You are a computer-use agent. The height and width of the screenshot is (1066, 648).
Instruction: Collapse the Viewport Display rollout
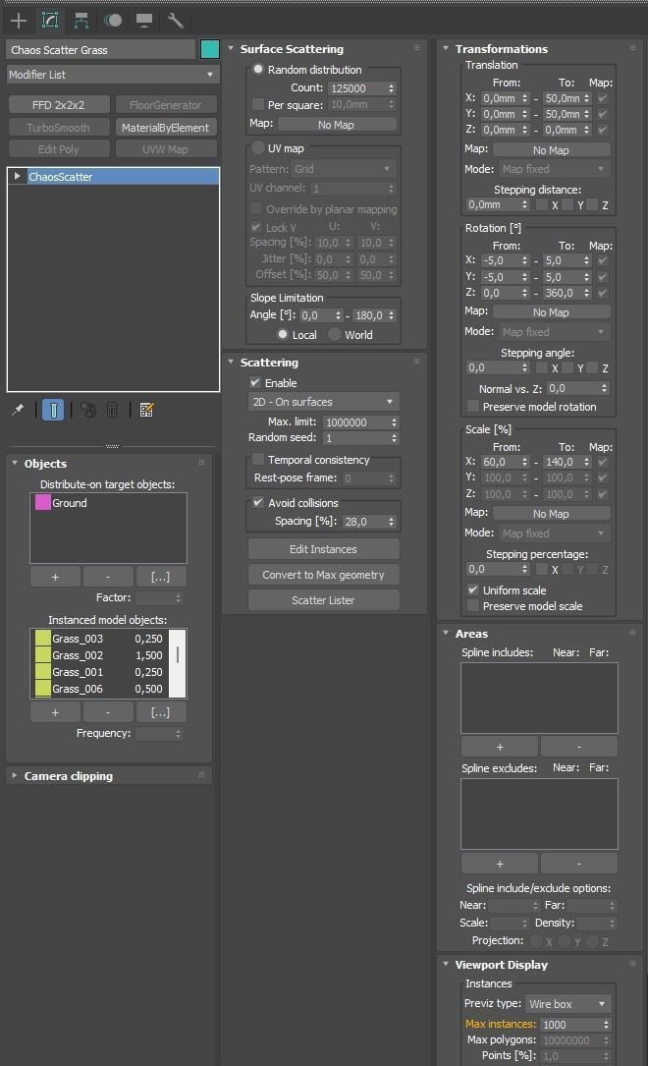pos(447,964)
